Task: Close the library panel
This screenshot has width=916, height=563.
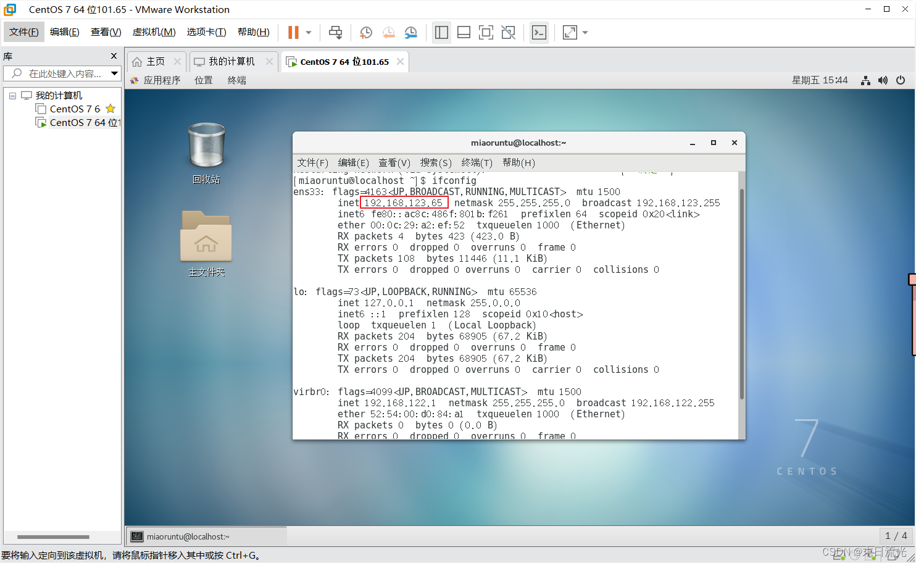Action: click(x=114, y=56)
